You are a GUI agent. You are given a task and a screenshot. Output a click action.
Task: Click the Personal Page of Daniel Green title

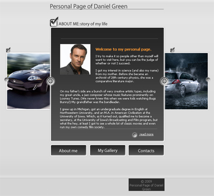click(x=89, y=6)
